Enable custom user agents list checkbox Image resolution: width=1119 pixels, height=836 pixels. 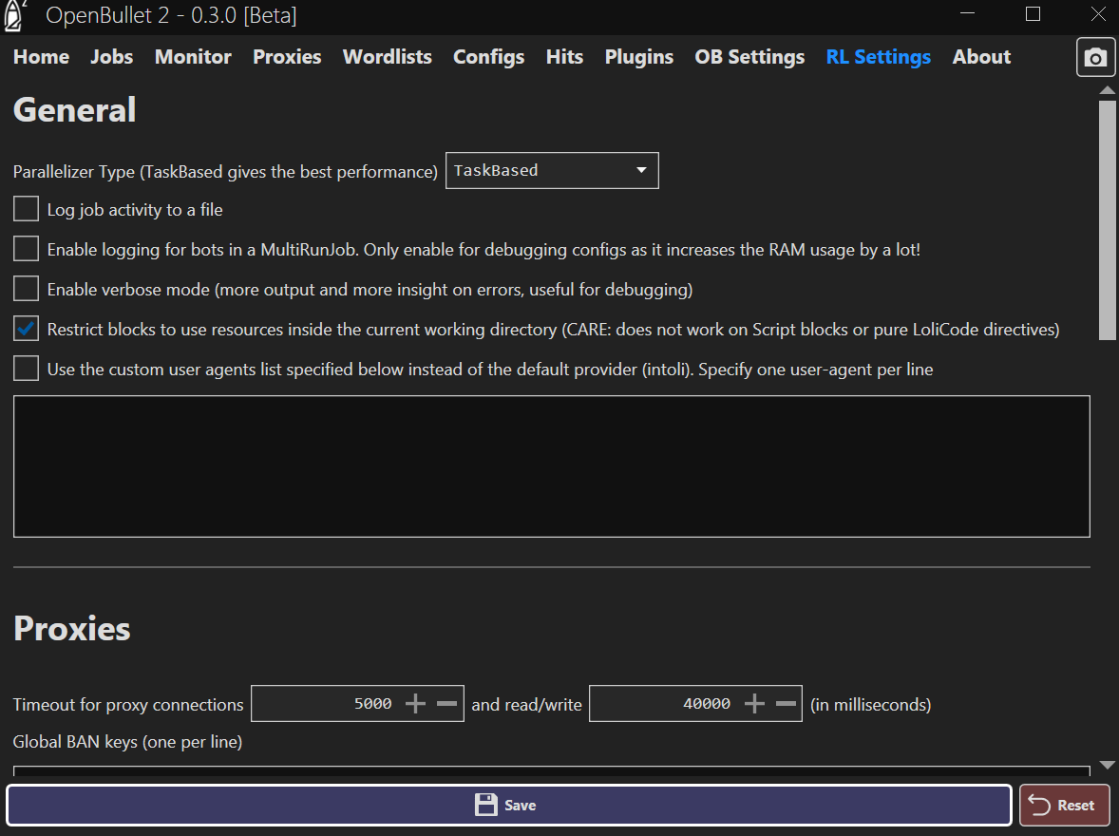(27, 370)
